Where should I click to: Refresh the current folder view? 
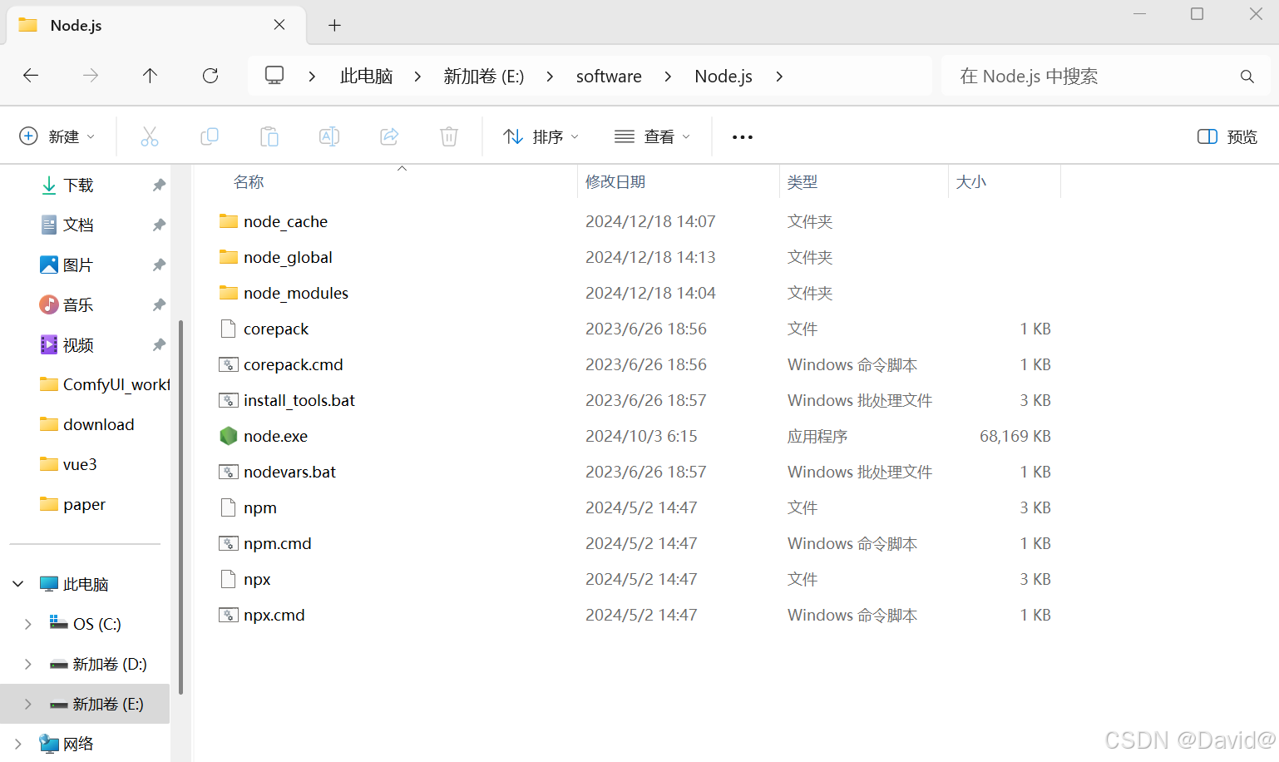(x=210, y=76)
